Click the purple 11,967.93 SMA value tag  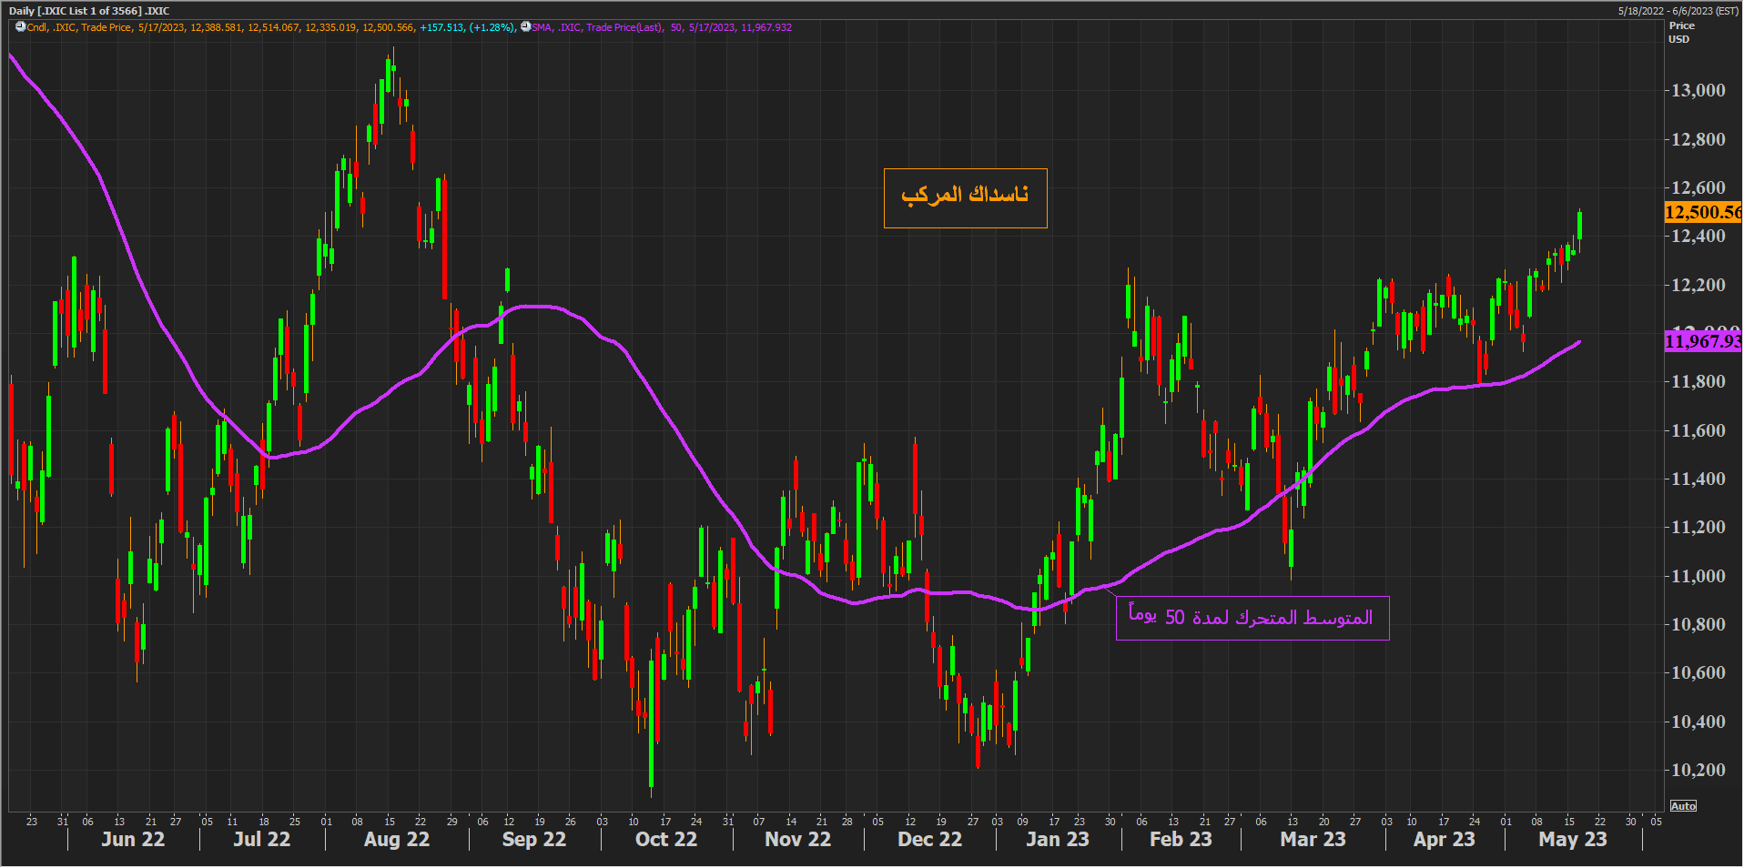click(1701, 341)
